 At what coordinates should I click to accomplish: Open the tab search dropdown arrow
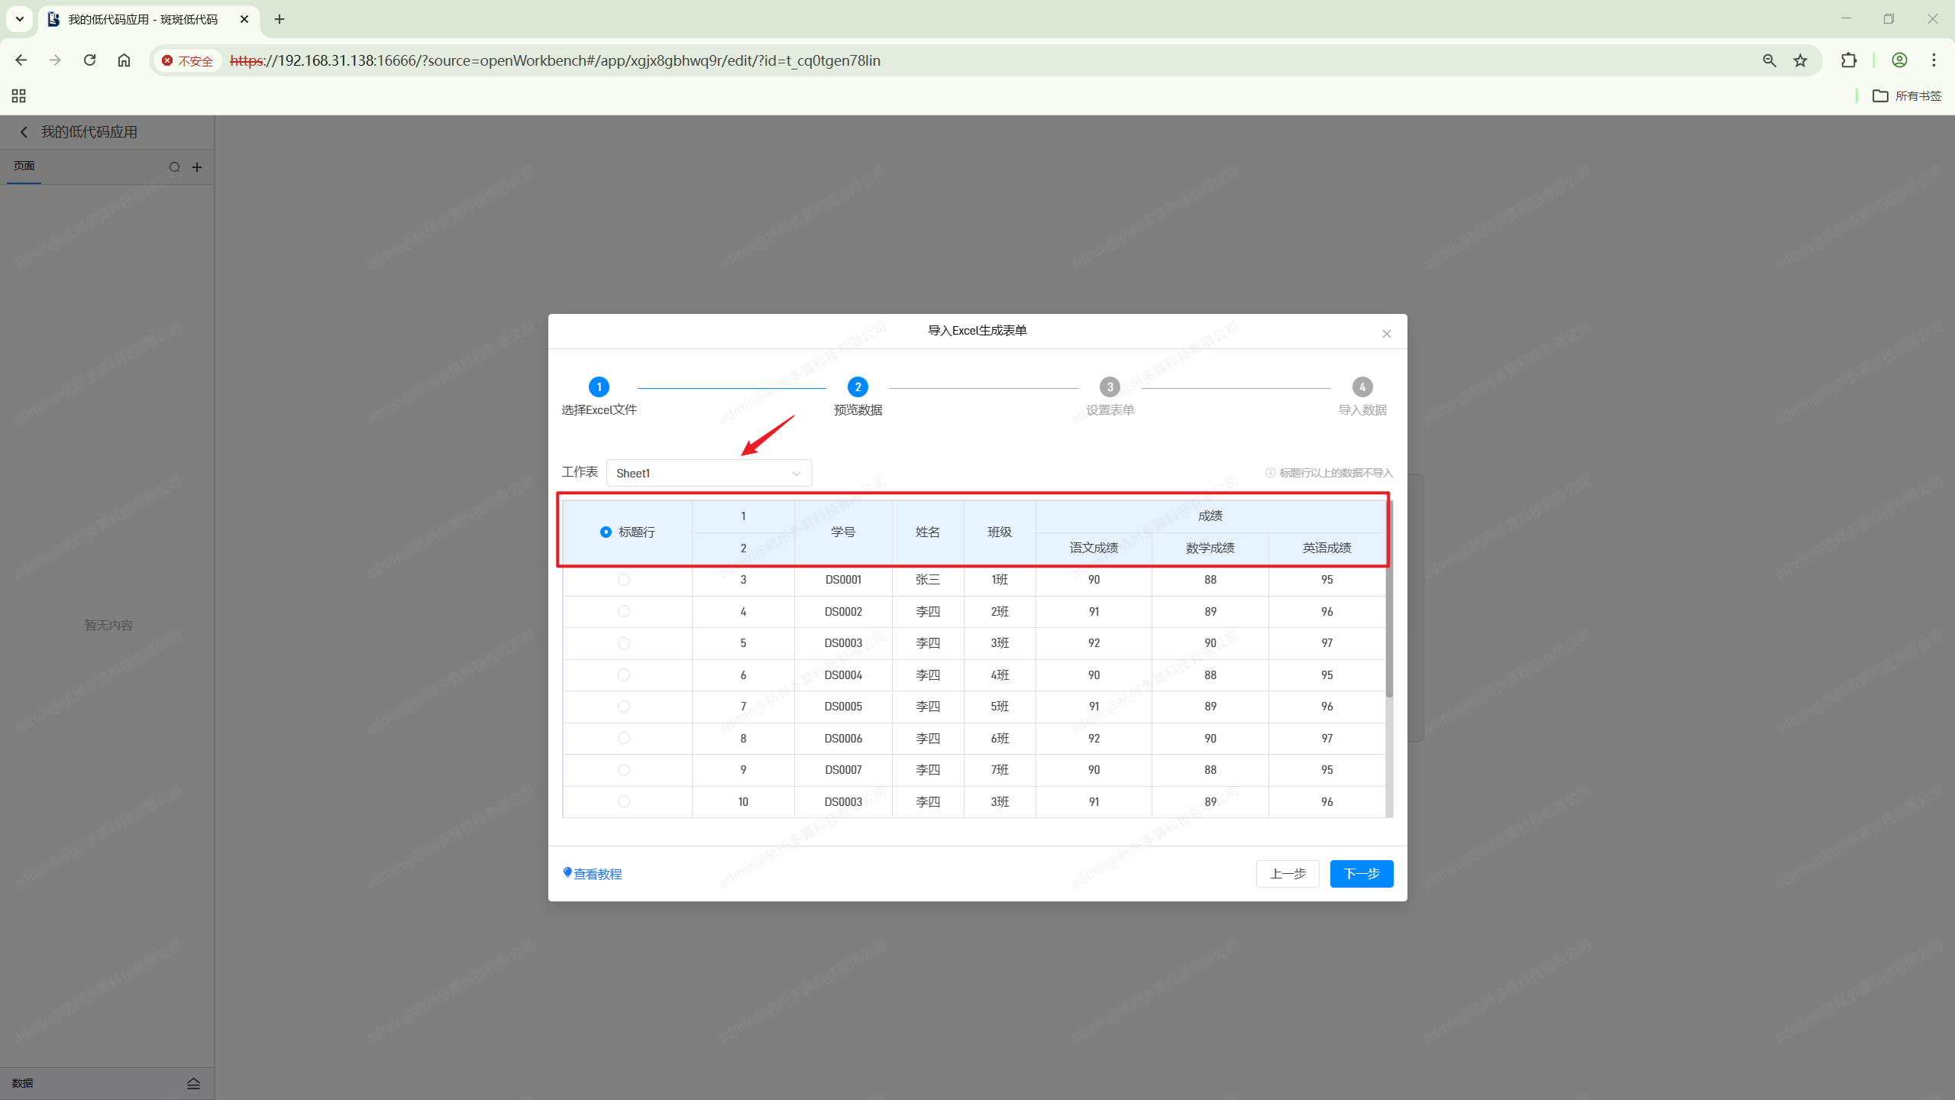click(20, 19)
